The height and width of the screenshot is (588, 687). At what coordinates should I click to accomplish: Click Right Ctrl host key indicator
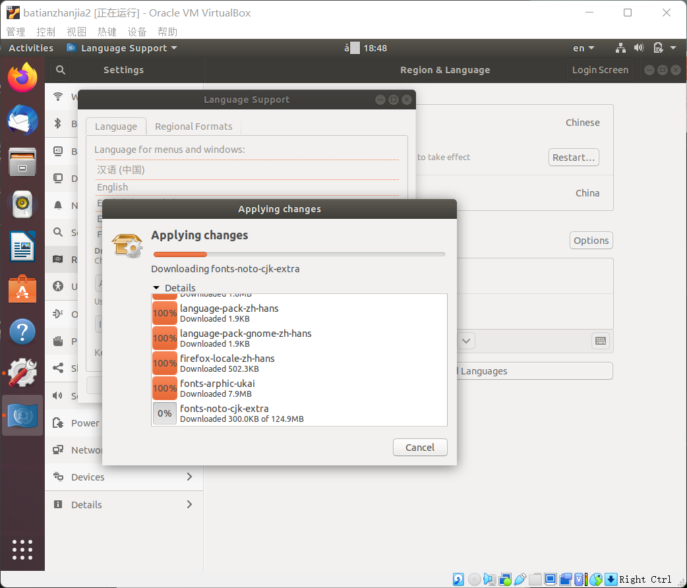click(645, 579)
